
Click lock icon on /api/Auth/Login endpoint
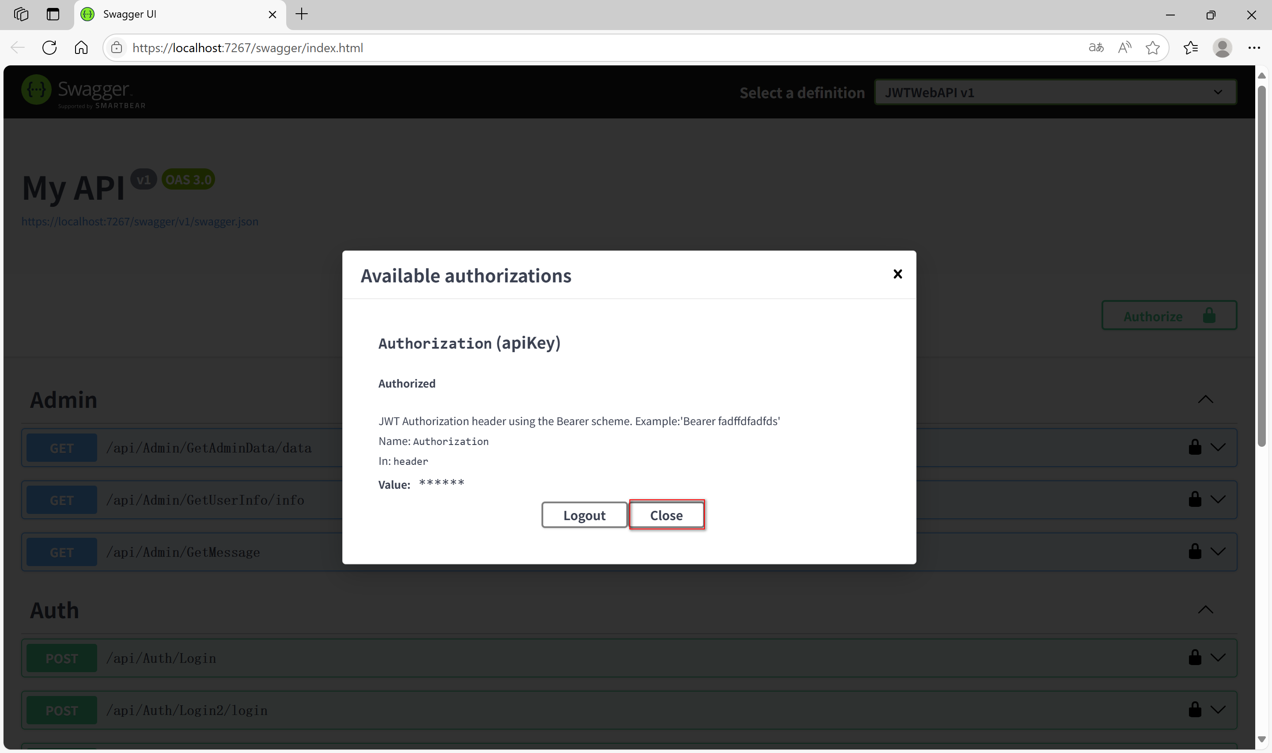pos(1194,658)
